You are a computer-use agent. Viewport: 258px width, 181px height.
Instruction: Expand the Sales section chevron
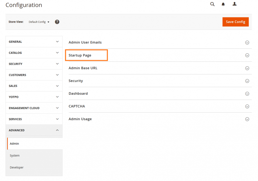coord(57,86)
